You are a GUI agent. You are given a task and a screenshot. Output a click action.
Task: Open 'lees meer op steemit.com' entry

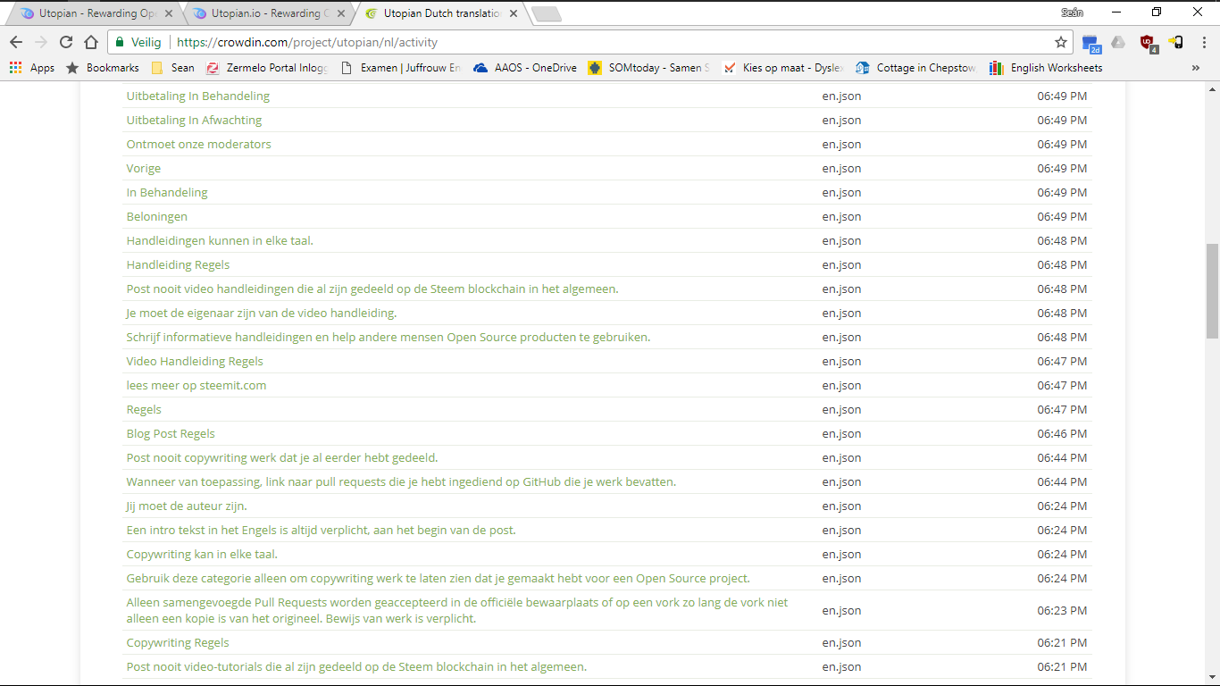[196, 385]
